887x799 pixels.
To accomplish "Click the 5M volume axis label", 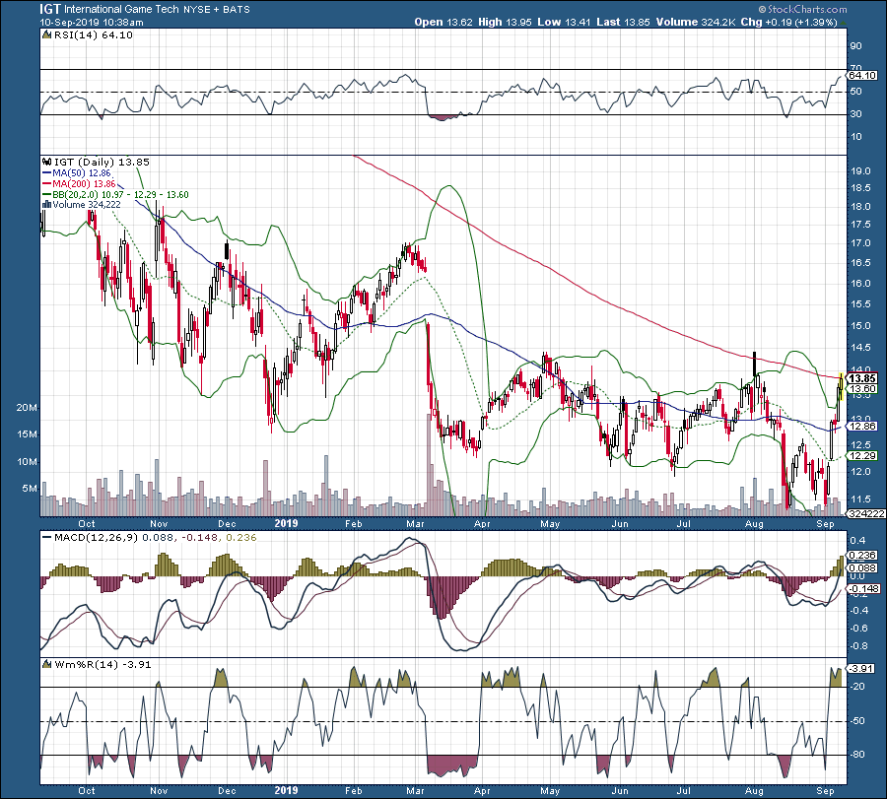I will click(30, 489).
